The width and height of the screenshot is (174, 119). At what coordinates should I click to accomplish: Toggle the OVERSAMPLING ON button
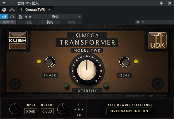130,111
